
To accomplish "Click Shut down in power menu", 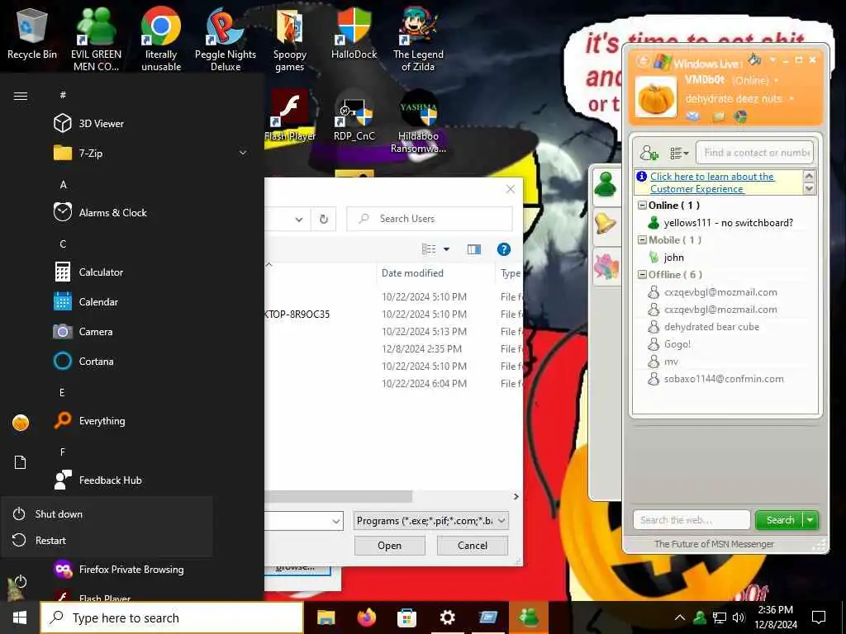I will tap(107, 513).
